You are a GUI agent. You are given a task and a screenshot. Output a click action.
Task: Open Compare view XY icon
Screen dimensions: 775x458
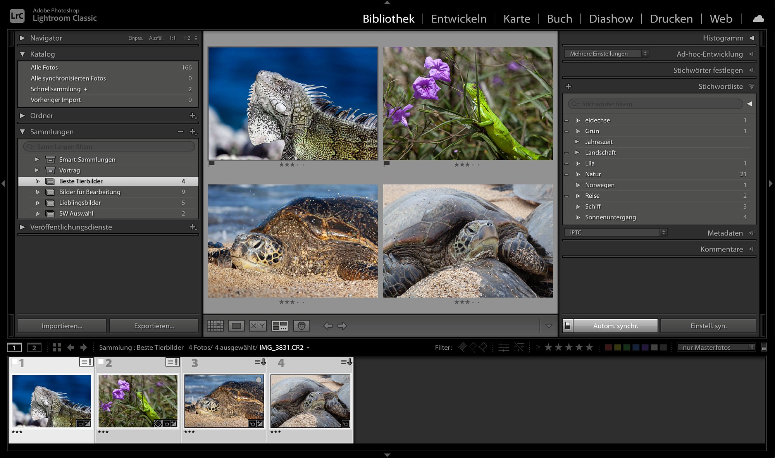[x=258, y=326]
